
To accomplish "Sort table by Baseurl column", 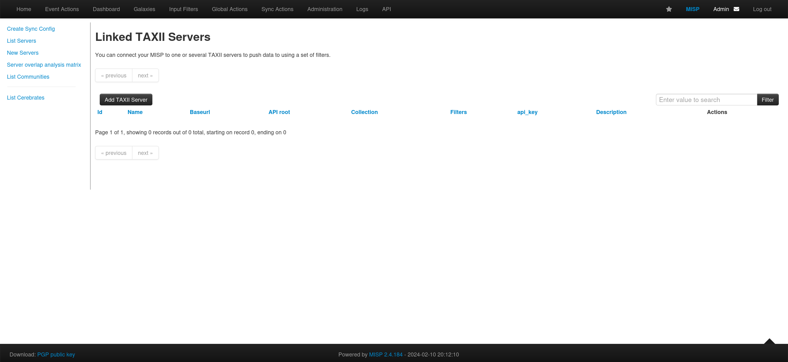I will click(x=200, y=112).
